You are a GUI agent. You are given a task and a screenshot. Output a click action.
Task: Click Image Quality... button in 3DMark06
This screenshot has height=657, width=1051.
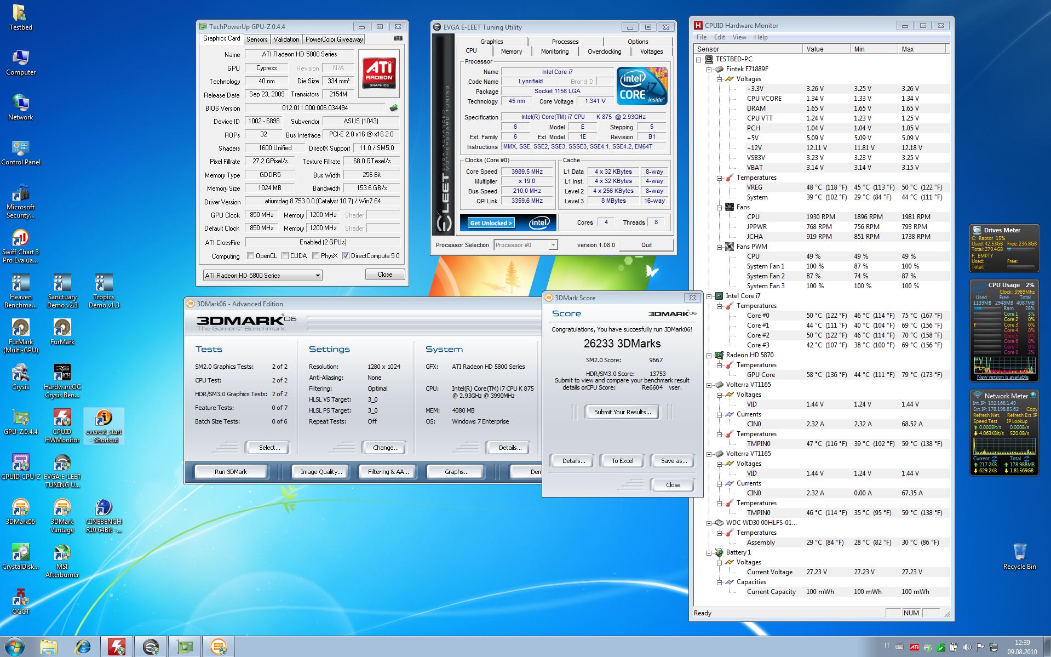point(321,472)
